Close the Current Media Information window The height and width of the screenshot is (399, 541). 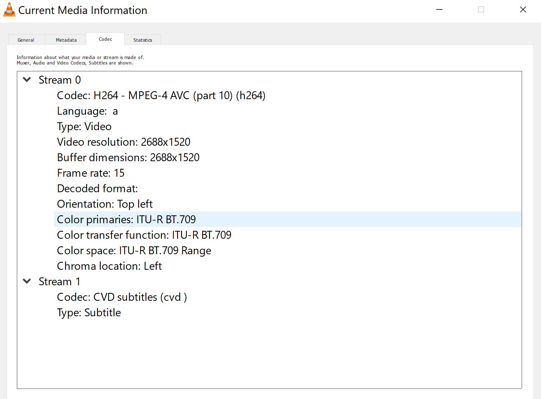pyautogui.click(x=523, y=10)
